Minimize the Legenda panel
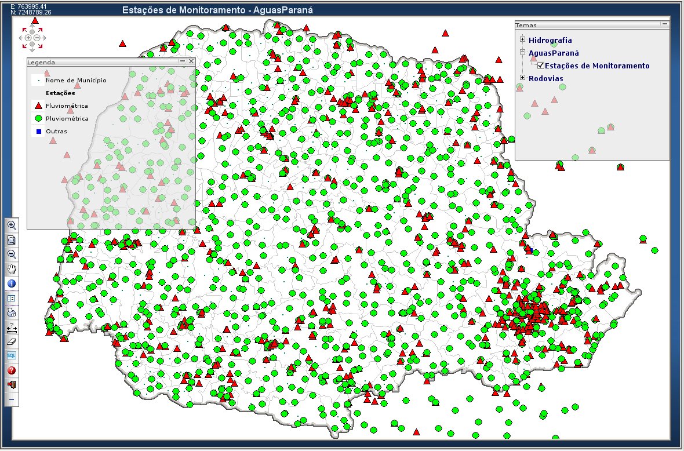Viewport: 684px width, 451px height. [182, 61]
